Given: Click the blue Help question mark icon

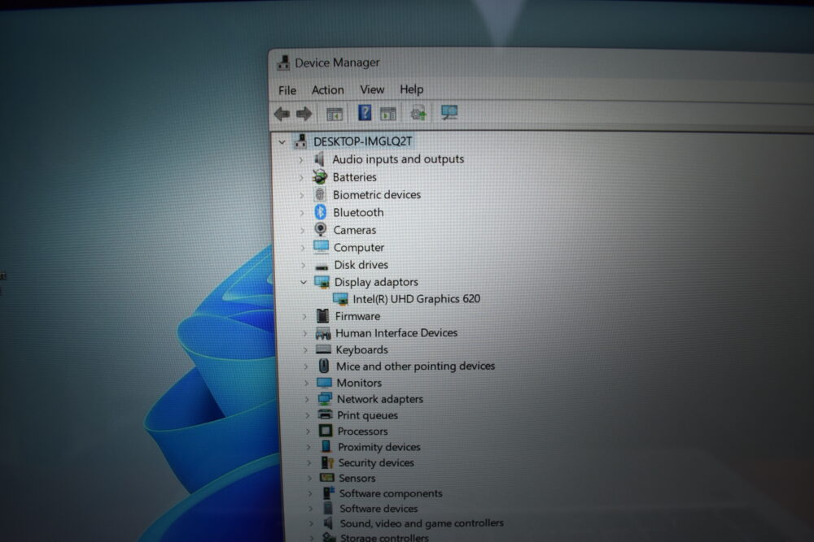Looking at the screenshot, I should 365,112.
